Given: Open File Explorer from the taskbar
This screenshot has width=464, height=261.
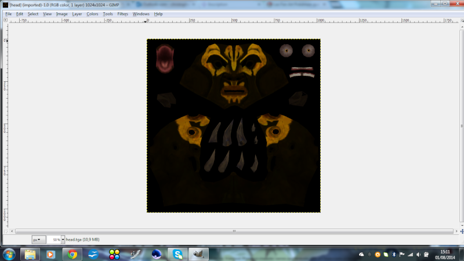Looking at the screenshot, I should pos(30,255).
